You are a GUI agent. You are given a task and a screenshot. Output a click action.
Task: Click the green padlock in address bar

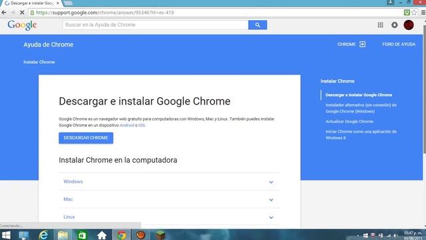32,13
